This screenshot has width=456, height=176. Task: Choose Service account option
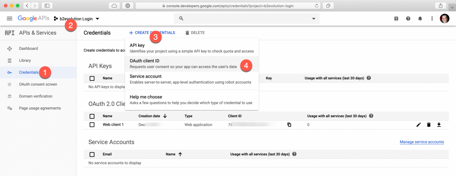pos(192,79)
